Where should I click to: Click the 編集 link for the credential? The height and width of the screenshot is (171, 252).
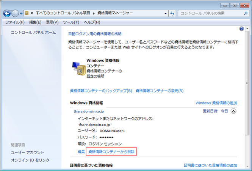click(81, 152)
